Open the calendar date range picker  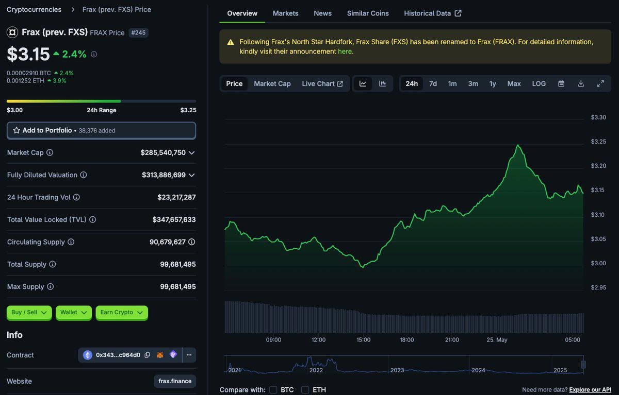[x=561, y=84]
